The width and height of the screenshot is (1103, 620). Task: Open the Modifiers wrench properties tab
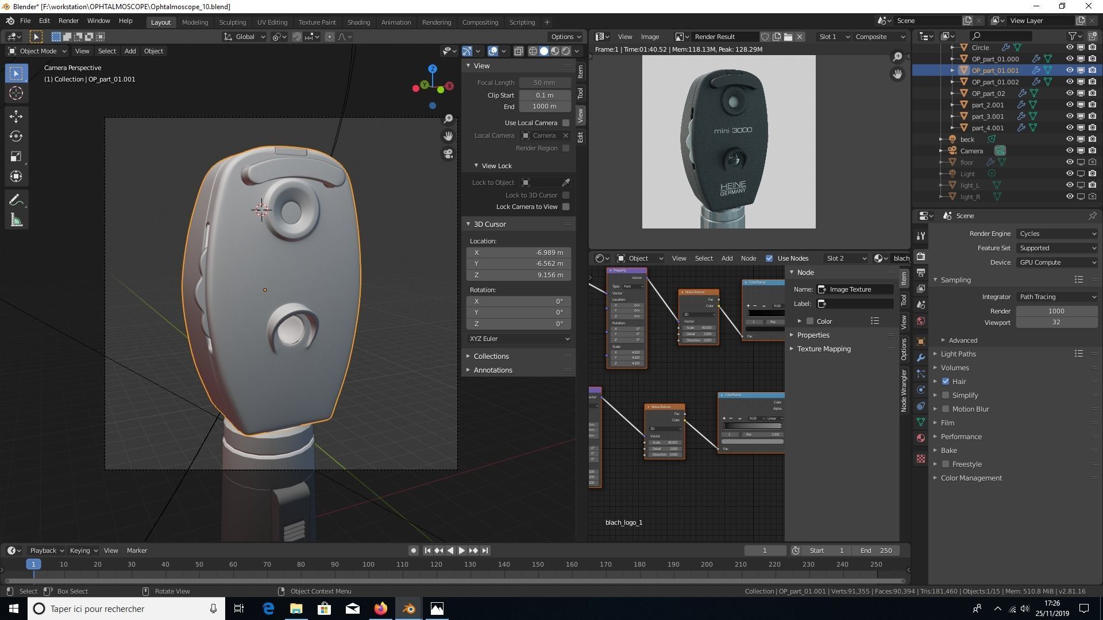coord(921,358)
